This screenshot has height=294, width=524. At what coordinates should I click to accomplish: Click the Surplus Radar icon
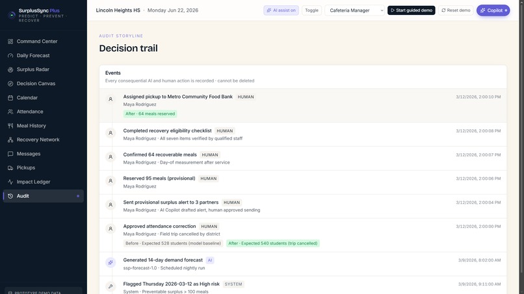[10, 69]
